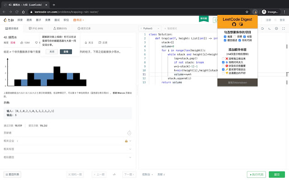Image resolution: width=289 pixels, height=180 pixels.
Task: Uncheck the 你的代码 checkbox
Action: pyautogui.click(x=240, y=40)
